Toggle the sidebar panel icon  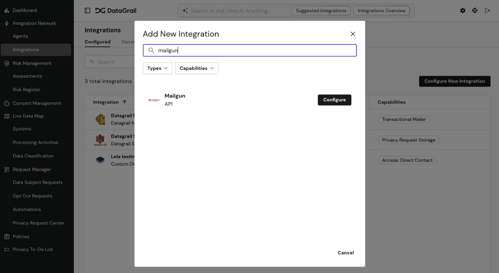87,11
